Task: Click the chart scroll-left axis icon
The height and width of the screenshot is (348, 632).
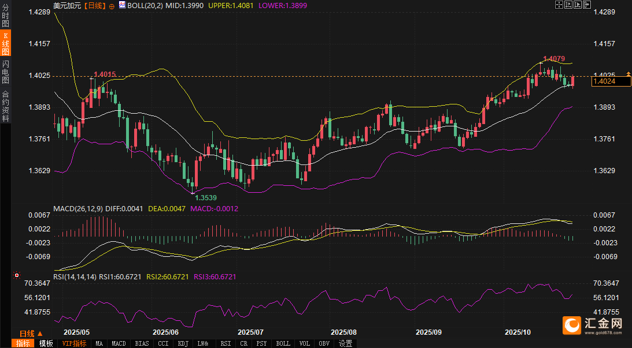Action: point(568,5)
